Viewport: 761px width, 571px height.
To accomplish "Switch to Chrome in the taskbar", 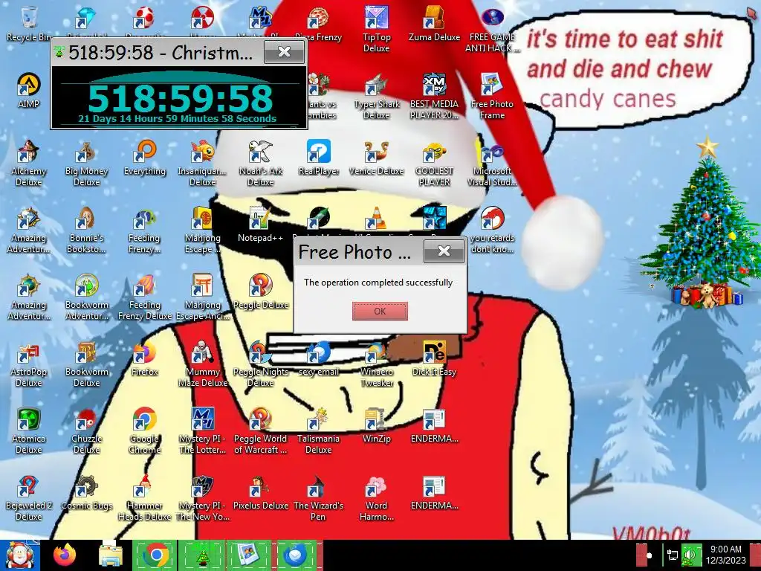I will click(x=155, y=555).
